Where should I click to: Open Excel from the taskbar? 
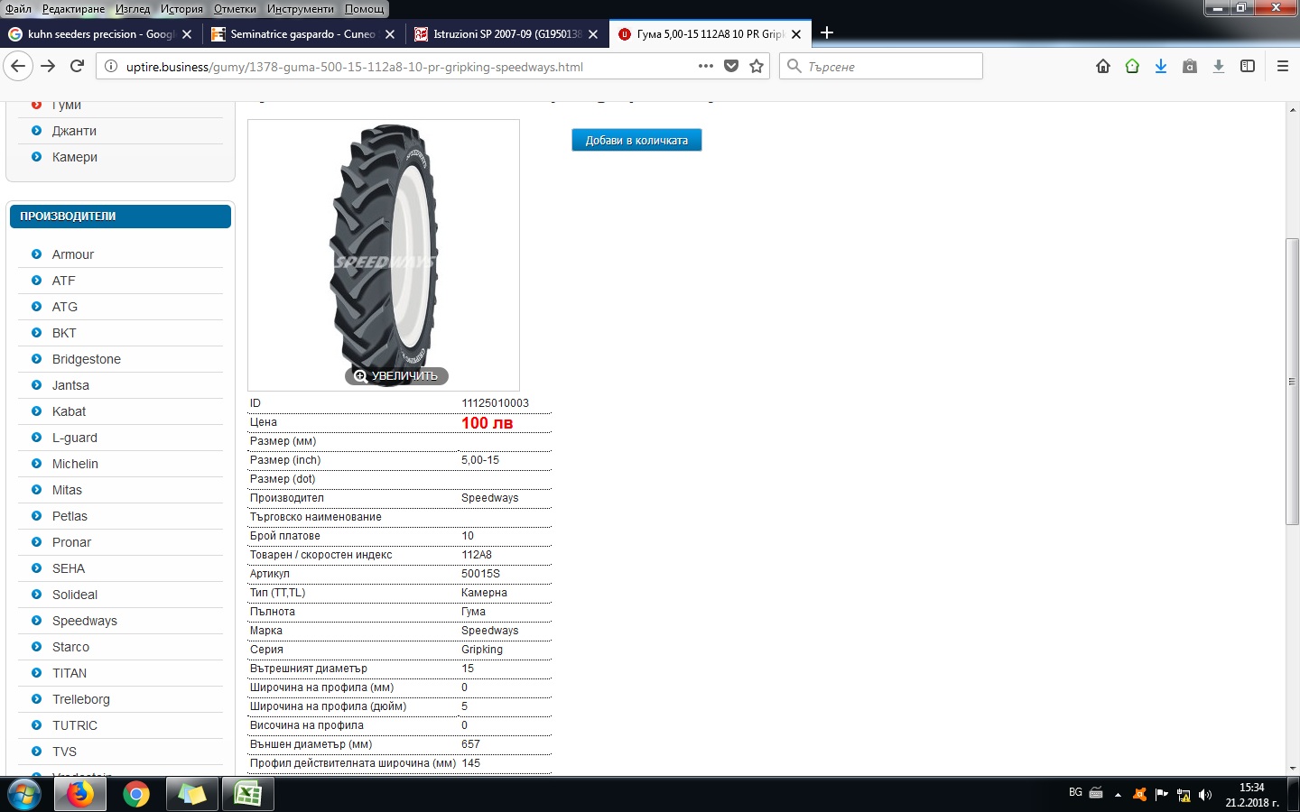click(x=247, y=794)
